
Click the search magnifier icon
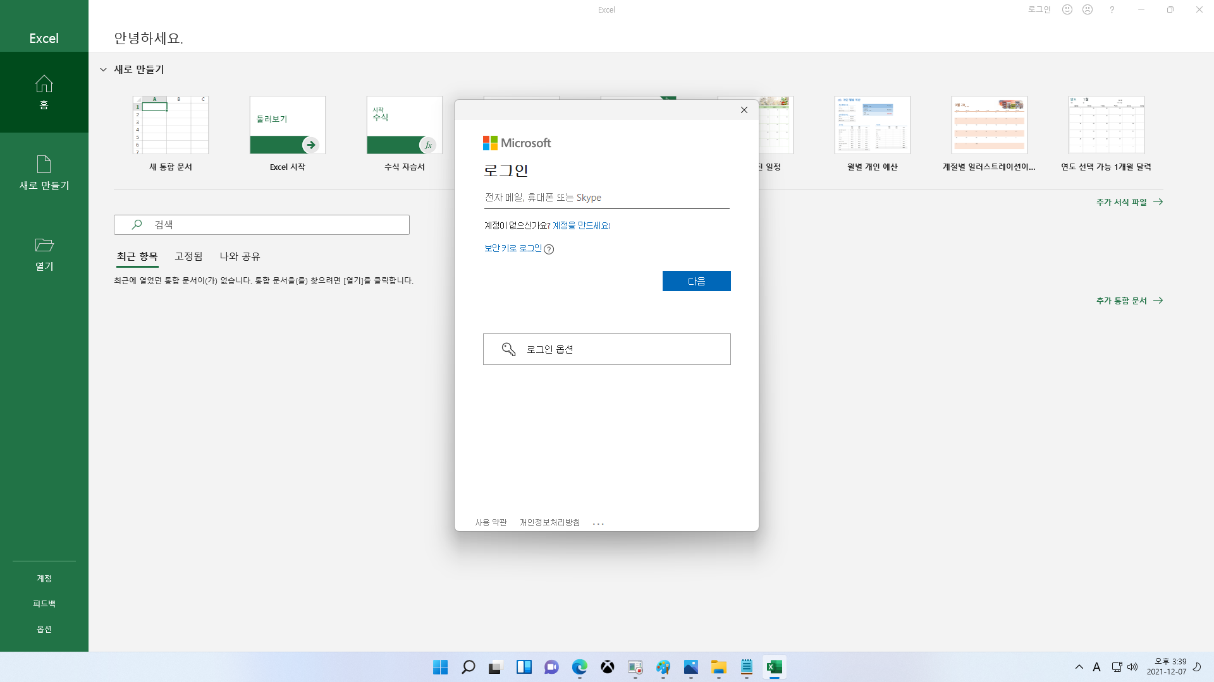[137, 225]
